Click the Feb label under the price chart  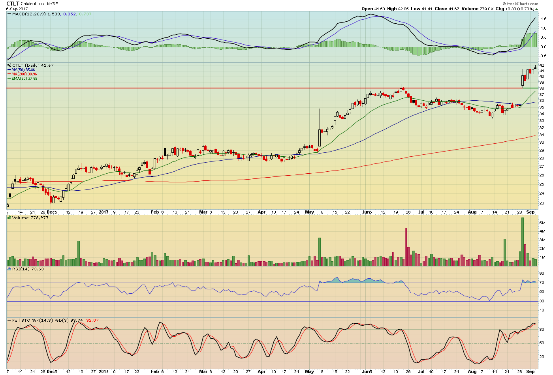point(155,212)
